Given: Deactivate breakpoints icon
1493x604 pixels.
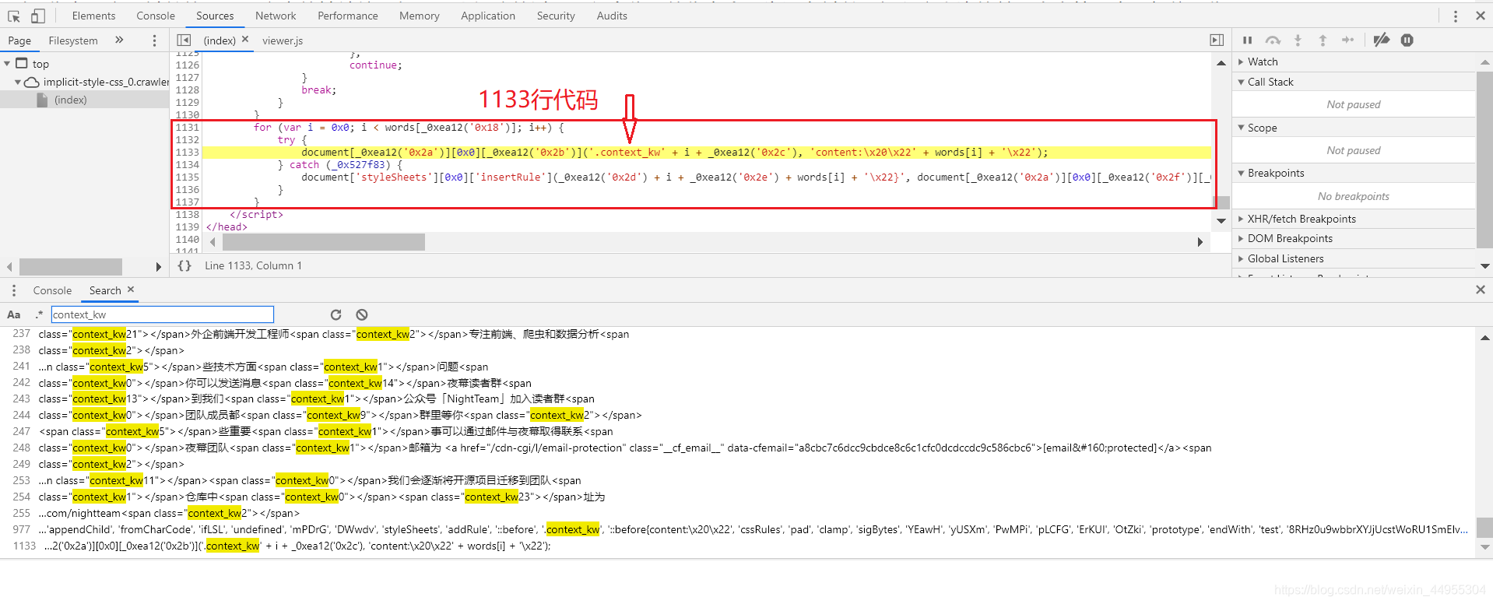Looking at the screenshot, I should 1381,40.
